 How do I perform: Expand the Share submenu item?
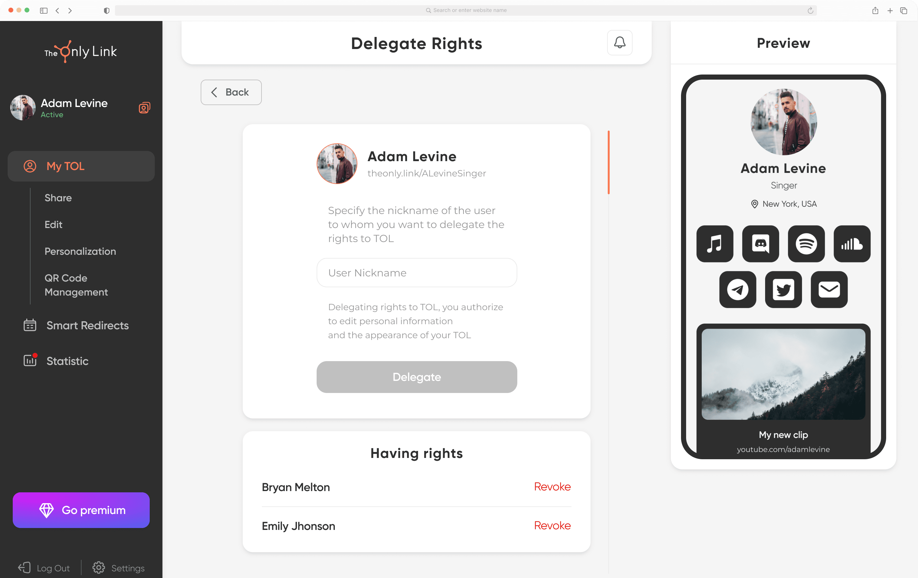[57, 198]
